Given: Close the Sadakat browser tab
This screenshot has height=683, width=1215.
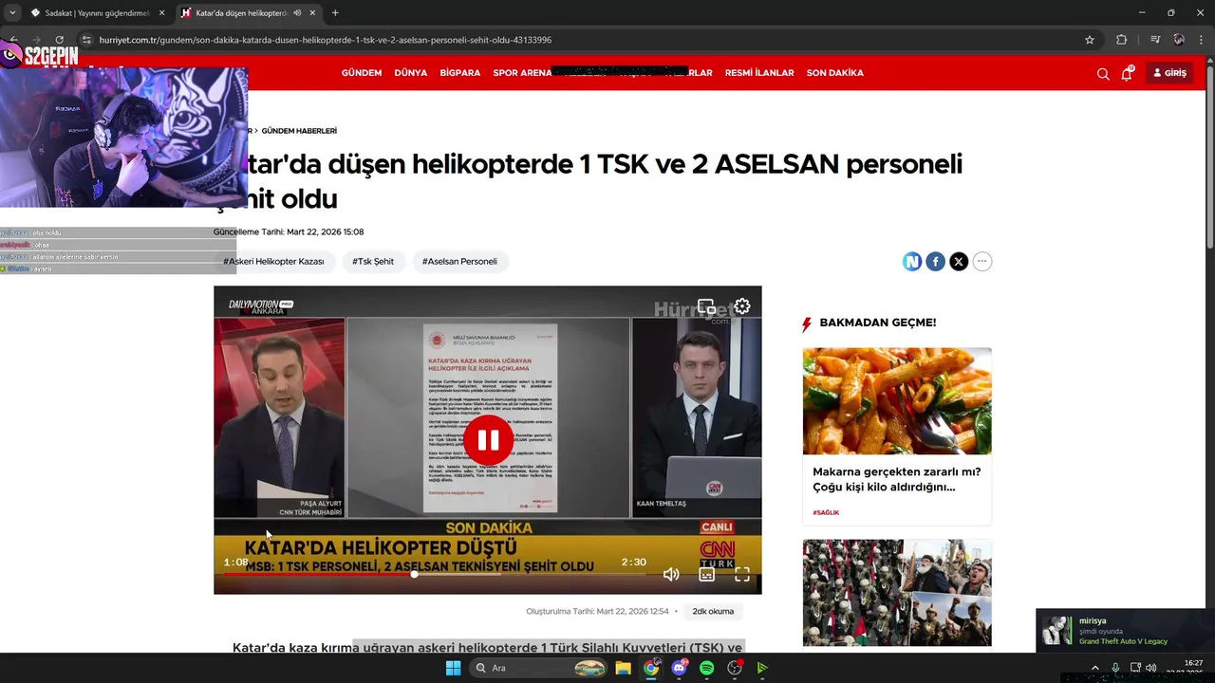Looking at the screenshot, I should [160, 13].
